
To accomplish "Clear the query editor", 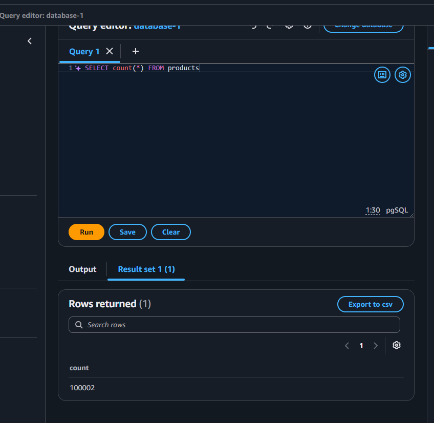I will tap(171, 232).
